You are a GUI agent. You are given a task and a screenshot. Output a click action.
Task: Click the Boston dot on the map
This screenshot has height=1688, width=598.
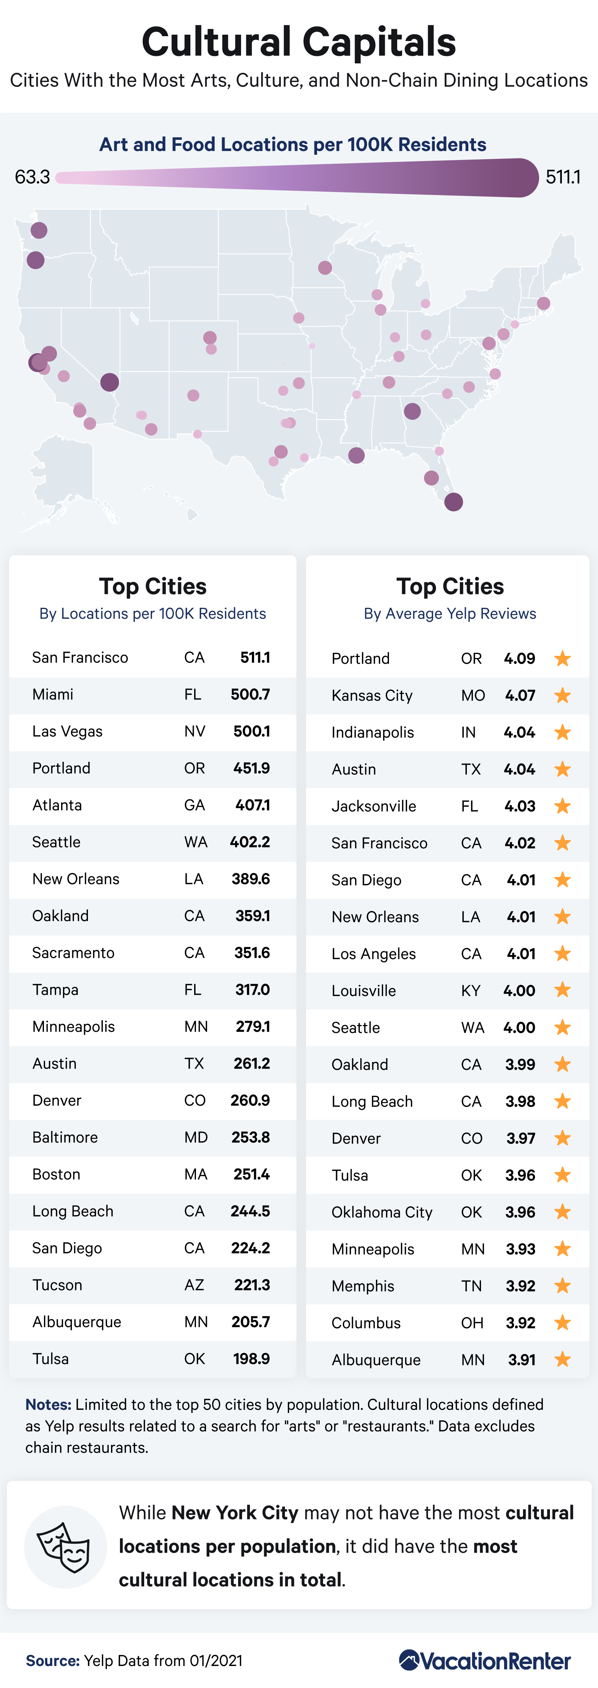[x=544, y=304]
